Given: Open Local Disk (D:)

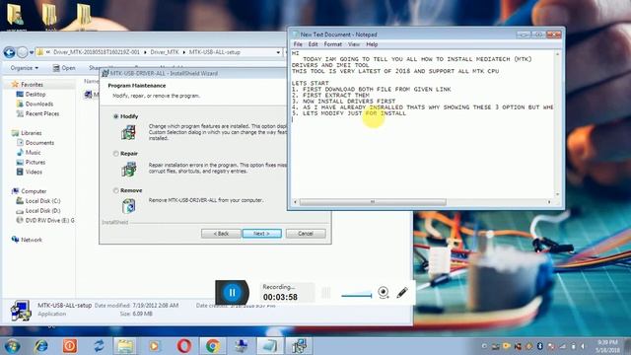Looking at the screenshot, I should 42,210.
